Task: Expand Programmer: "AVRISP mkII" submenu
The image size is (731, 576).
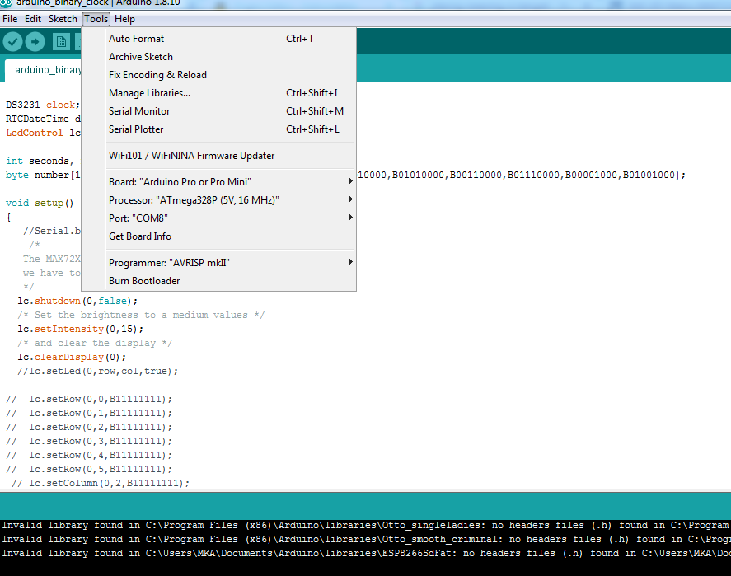Action: (218, 263)
